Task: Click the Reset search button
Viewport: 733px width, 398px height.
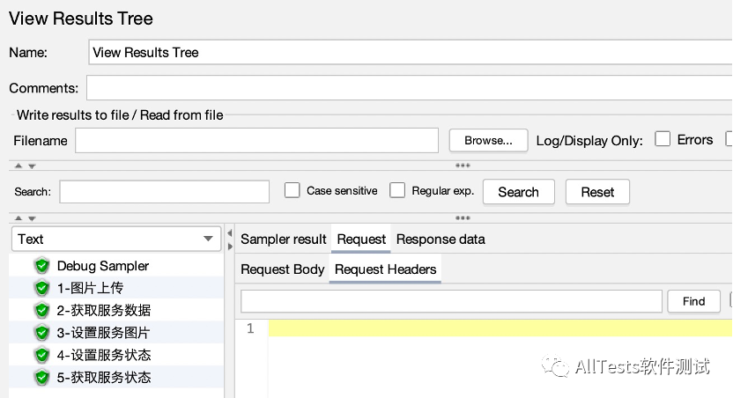Action: 597,192
